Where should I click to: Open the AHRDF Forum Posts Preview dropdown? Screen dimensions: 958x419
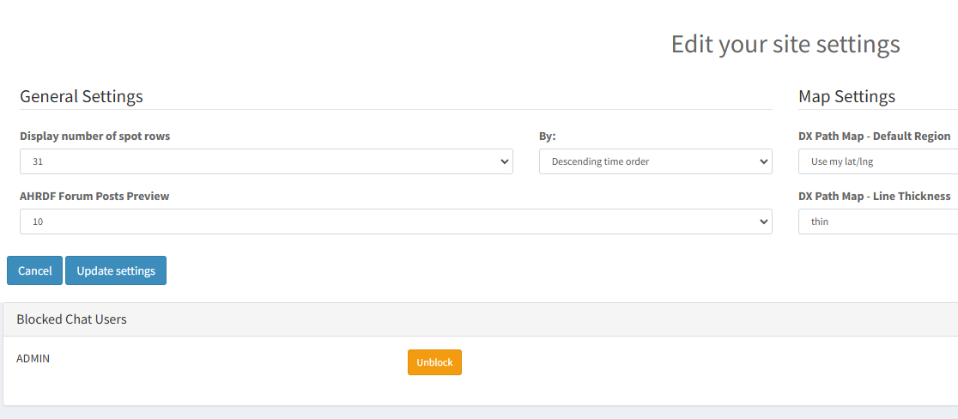click(395, 222)
